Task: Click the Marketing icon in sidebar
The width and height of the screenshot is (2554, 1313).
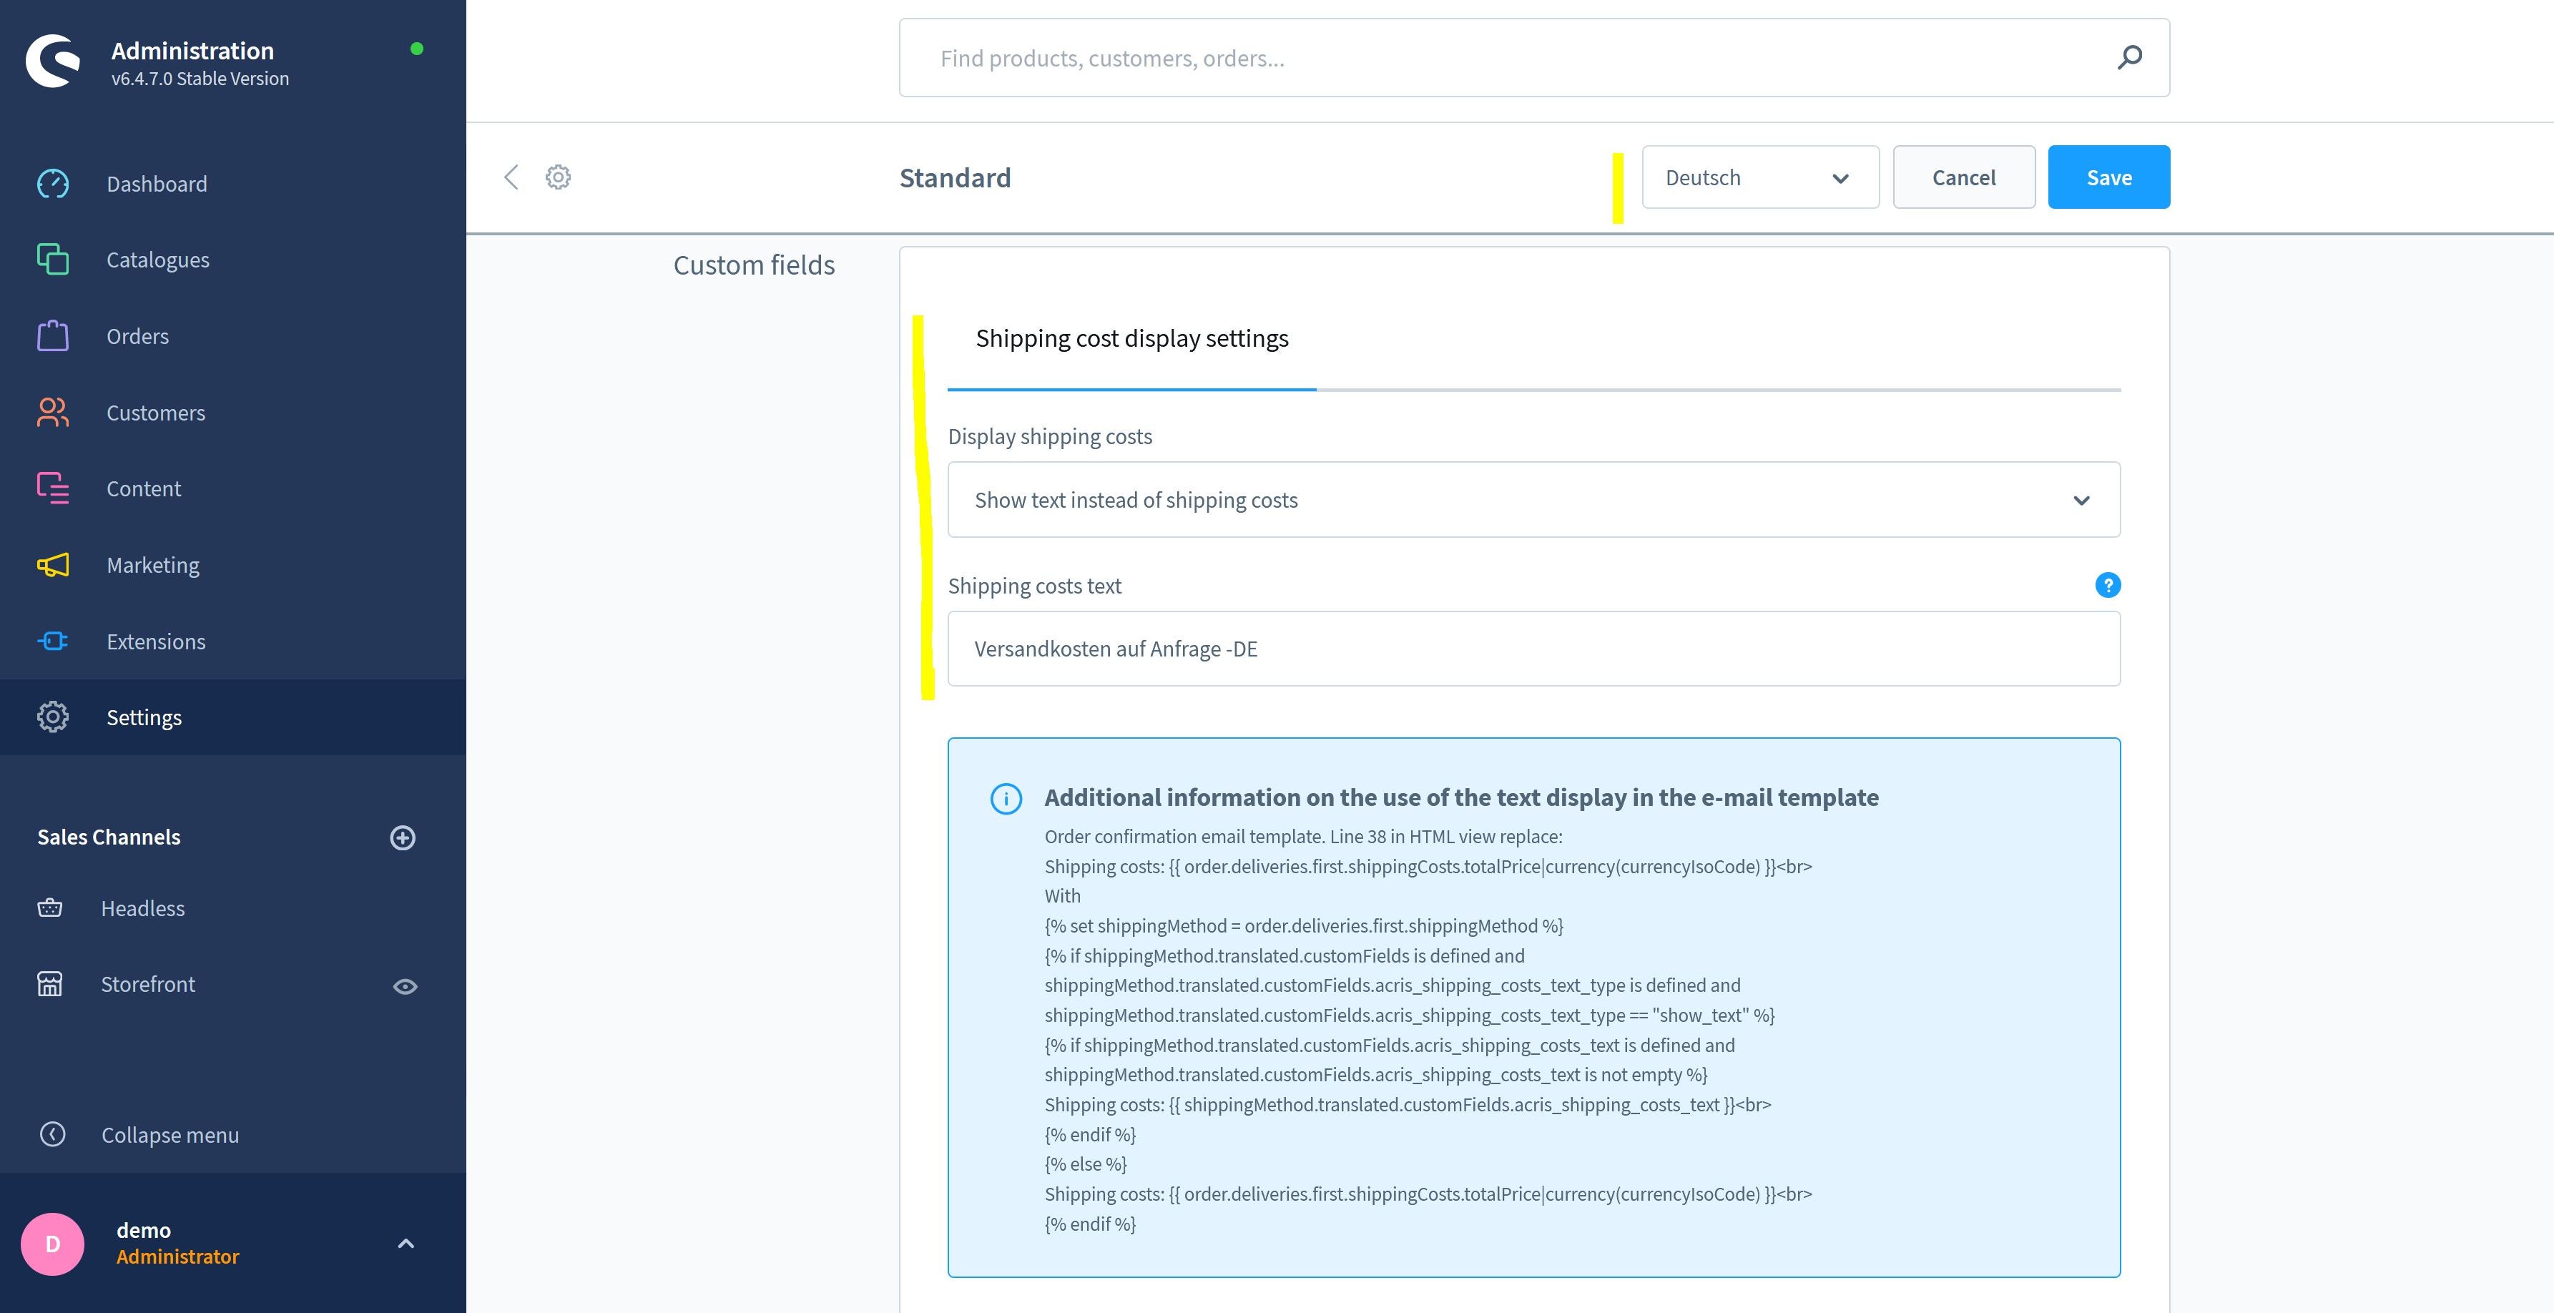Action: tap(54, 564)
